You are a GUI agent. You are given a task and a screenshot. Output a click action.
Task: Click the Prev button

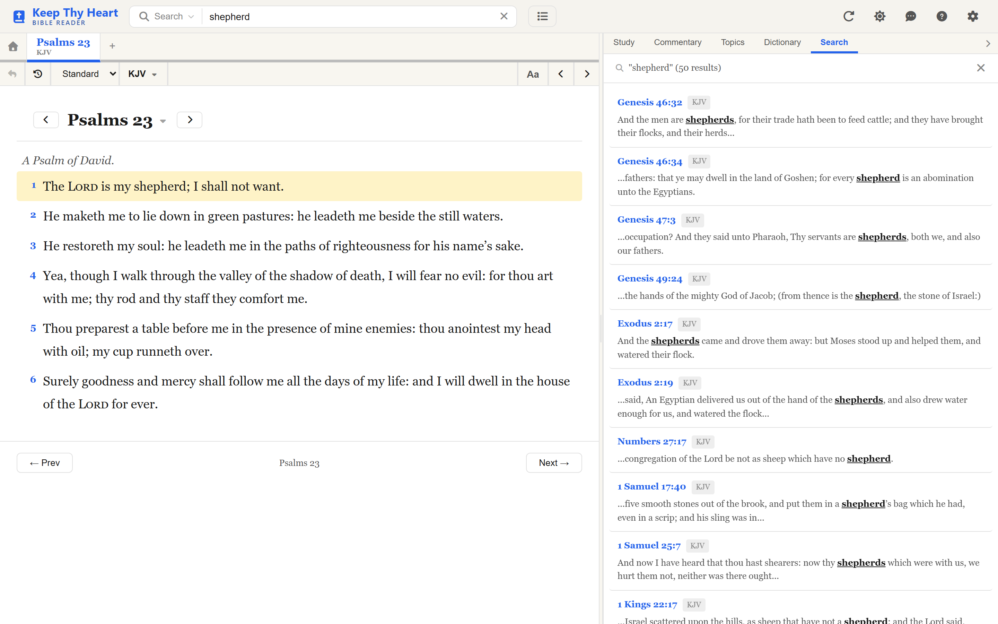(45, 463)
